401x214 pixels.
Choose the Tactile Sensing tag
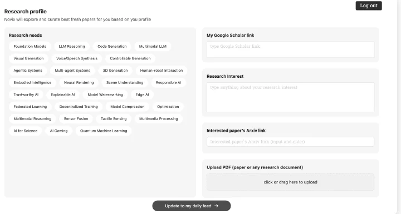(x=114, y=118)
